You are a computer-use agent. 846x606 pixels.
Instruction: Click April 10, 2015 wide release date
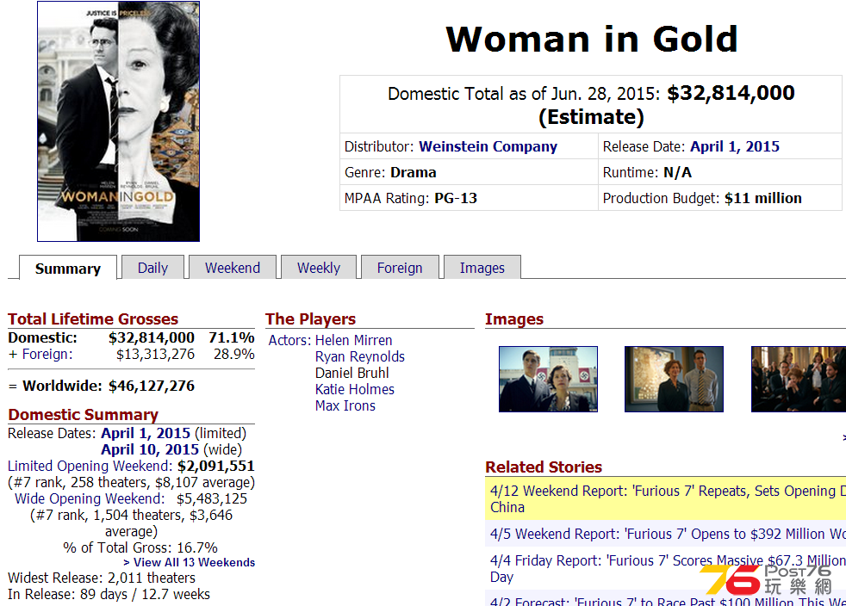[x=150, y=449]
